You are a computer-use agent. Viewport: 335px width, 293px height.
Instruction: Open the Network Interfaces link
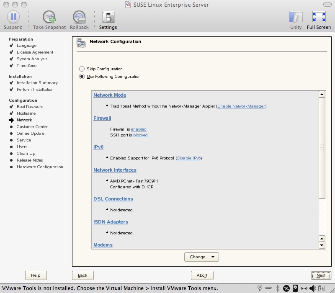pos(115,170)
